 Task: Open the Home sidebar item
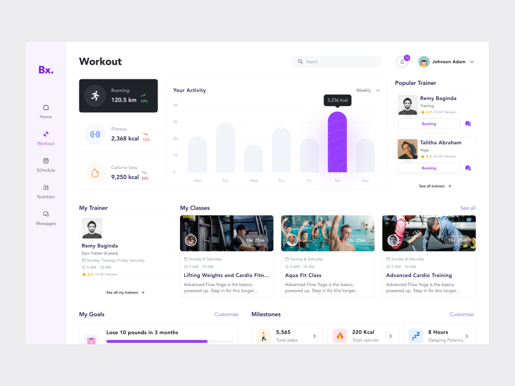click(x=46, y=112)
